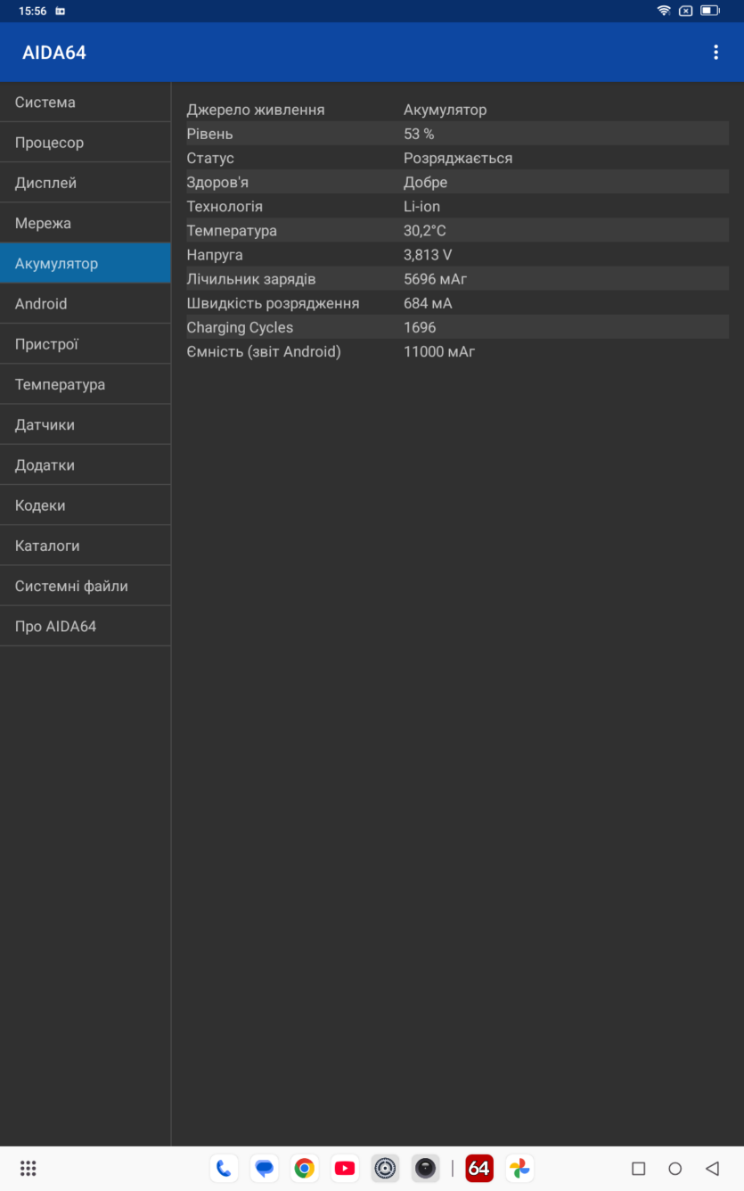Select the Ємність (звіт Android) row
The image size is (744, 1191).
coord(457,351)
